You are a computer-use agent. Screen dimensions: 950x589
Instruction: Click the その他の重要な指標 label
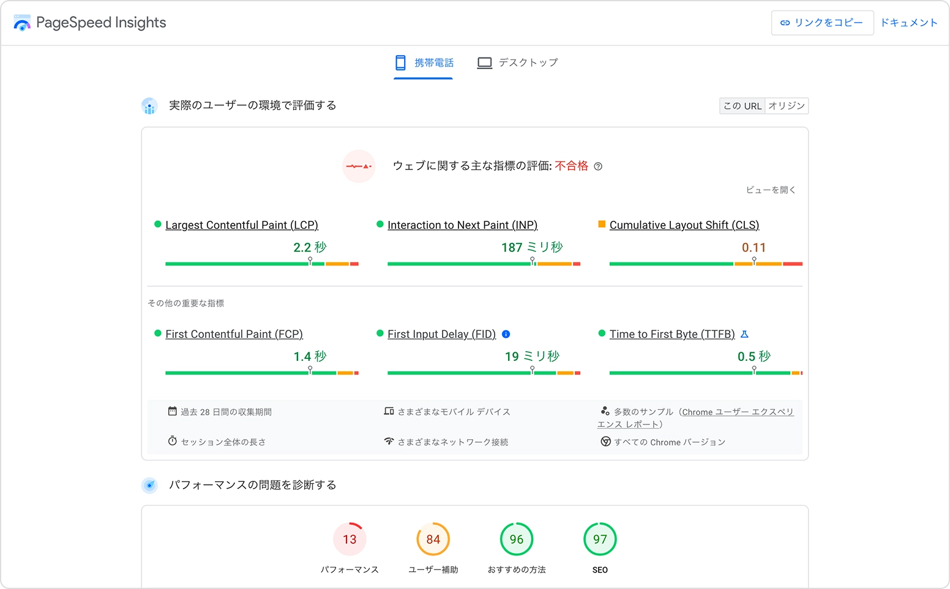(186, 303)
